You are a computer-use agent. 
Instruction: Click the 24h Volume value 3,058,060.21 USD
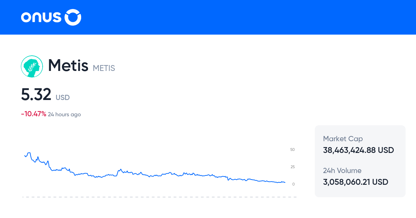coord(356,182)
